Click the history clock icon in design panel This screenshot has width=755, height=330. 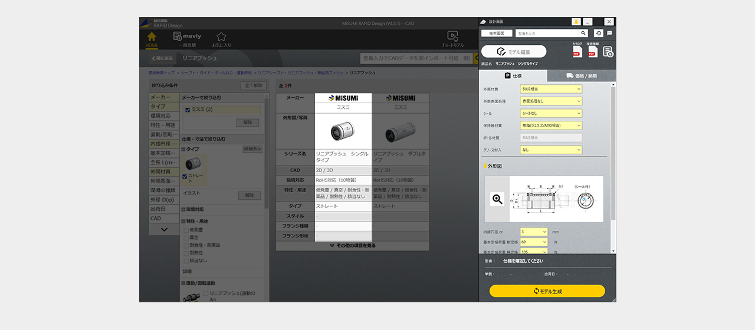pyautogui.click(x=598, y=34)
